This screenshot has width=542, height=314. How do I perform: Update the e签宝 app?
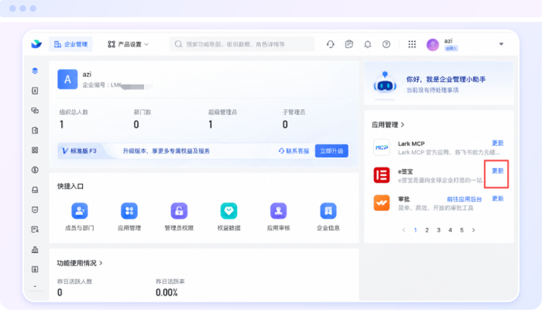[x=497, y=171]
